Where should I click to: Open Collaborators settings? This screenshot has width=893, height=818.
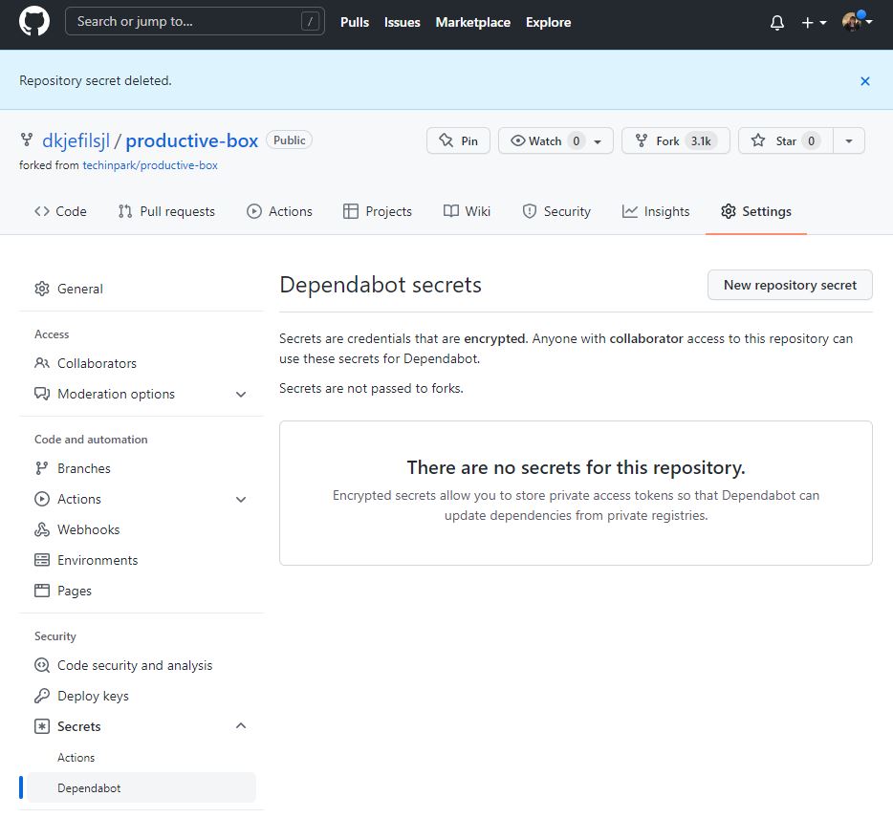pyautogui.click(x=97, y=363)
